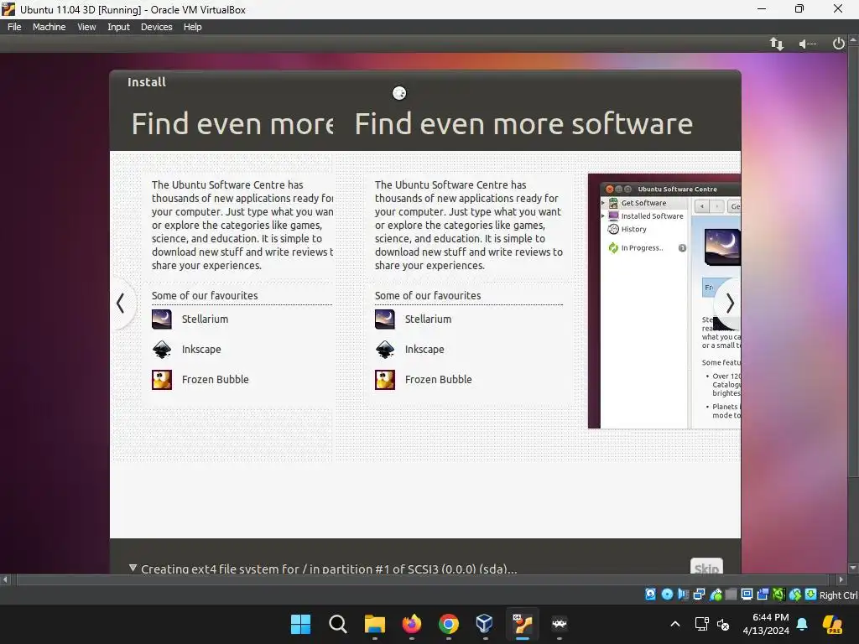Screen dimensions: 859x644
Task: Click the keyboard capture arrow icon
Action: 811,595
